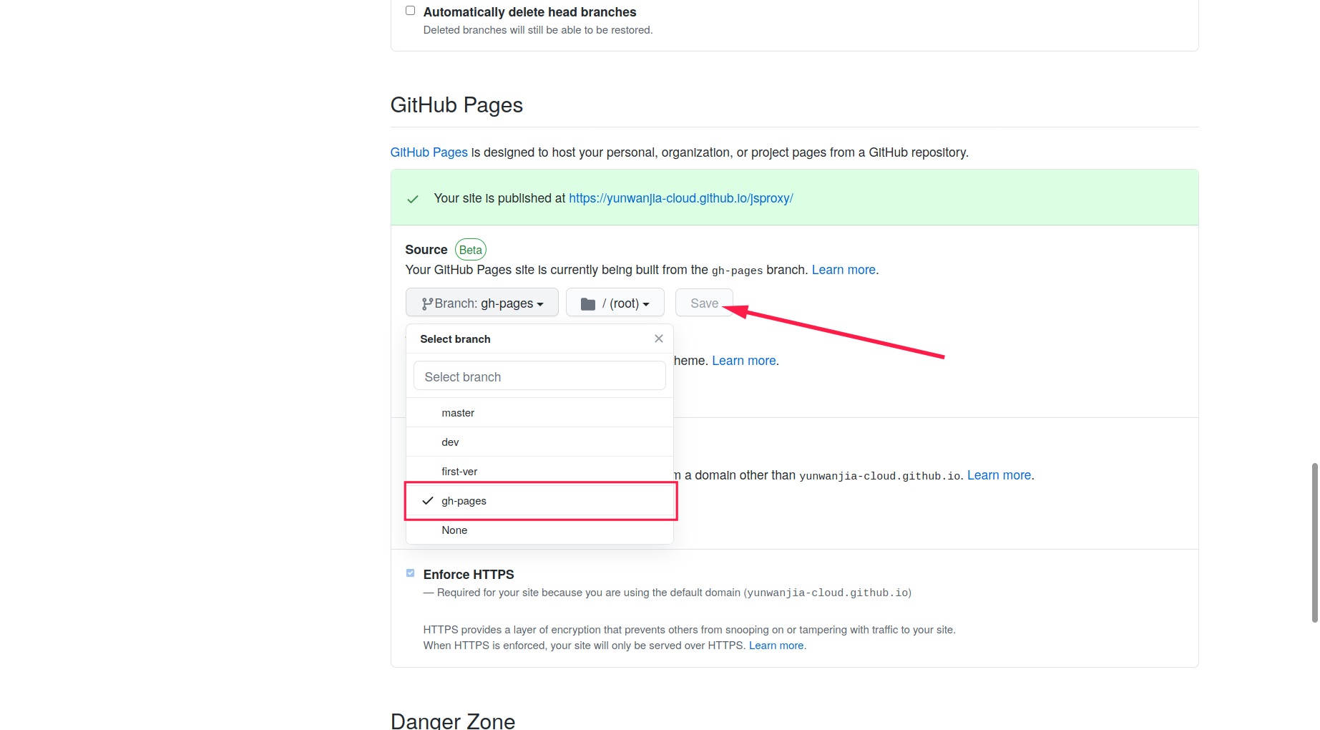Click the checkmark beside gh-pages option

[x=427, y=500]
